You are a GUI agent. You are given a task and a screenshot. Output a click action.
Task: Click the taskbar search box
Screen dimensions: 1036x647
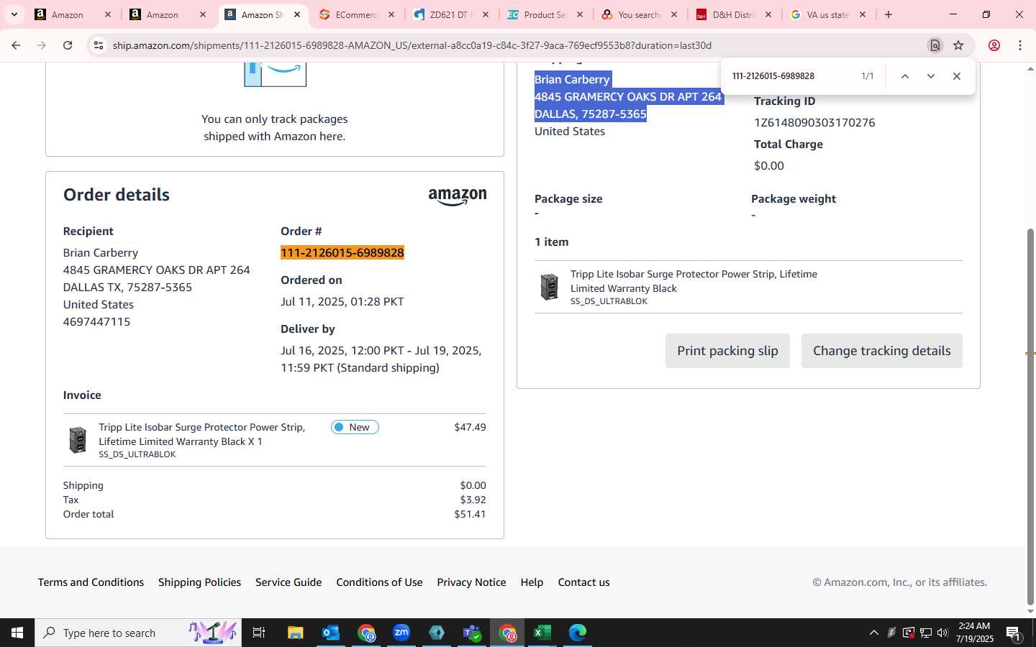(x=138, y=633)
